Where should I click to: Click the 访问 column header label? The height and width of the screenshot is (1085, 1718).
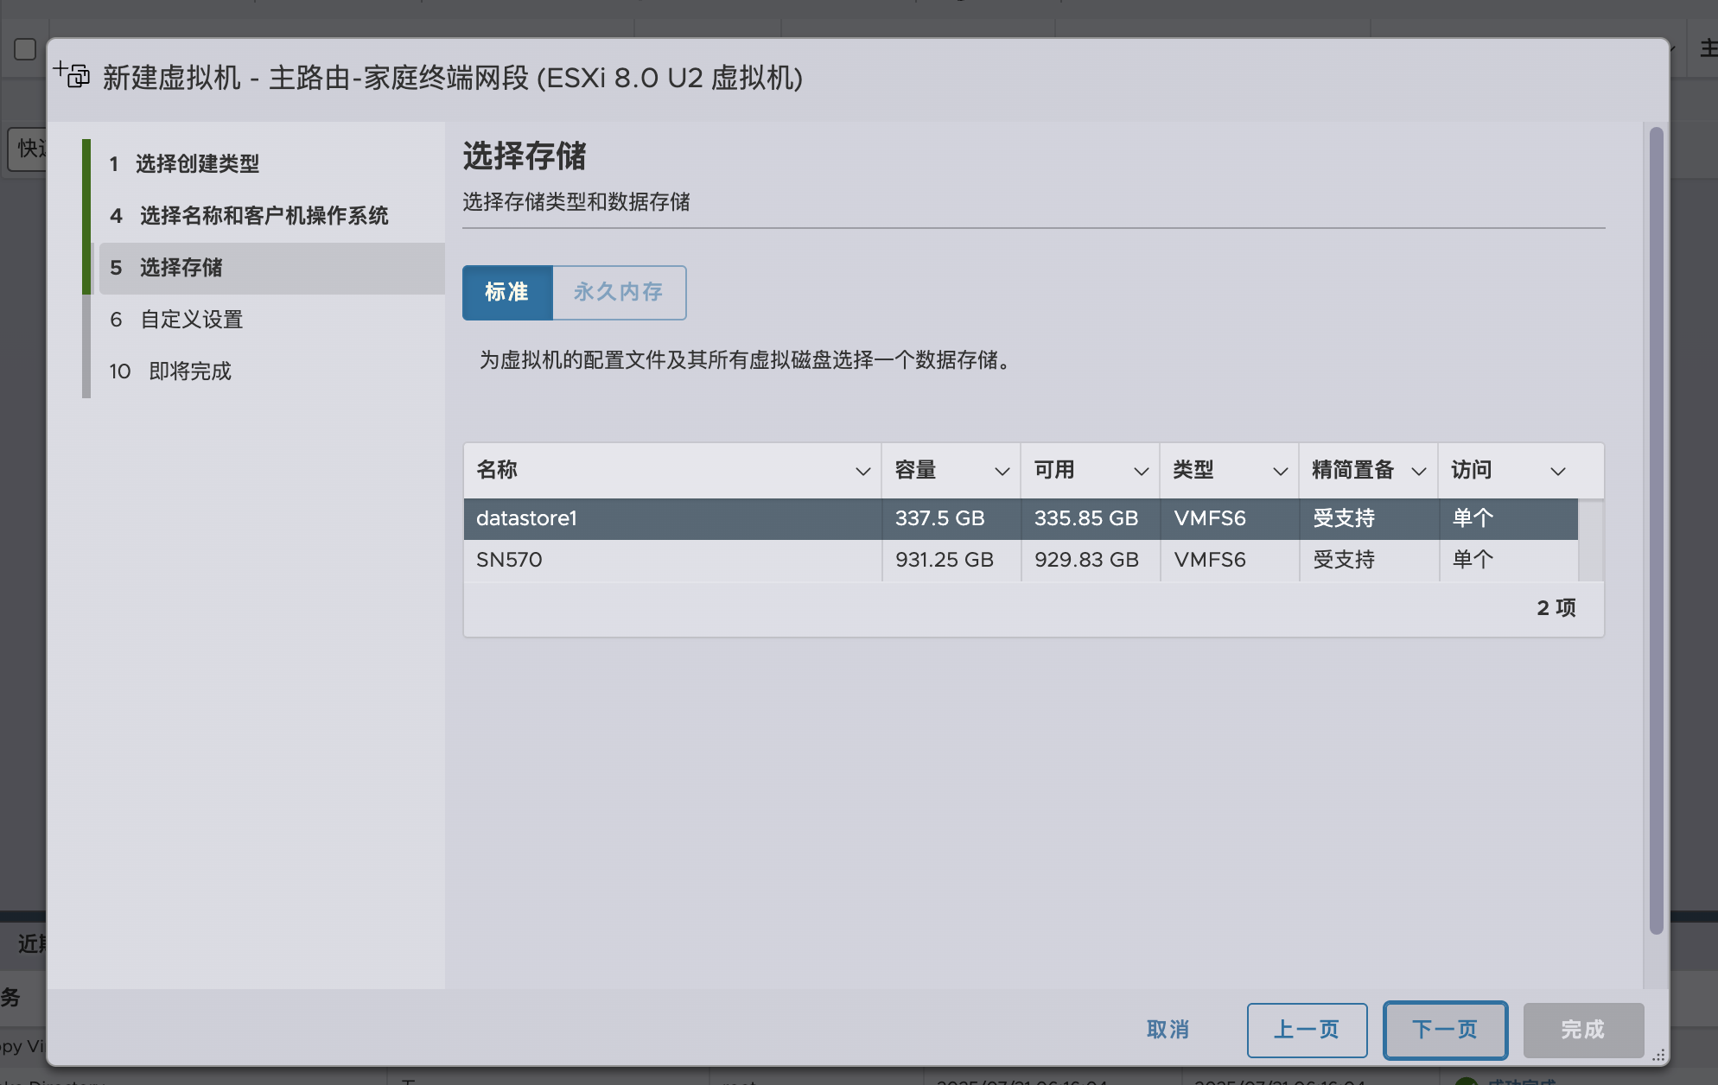click(x=1472, y=470)
